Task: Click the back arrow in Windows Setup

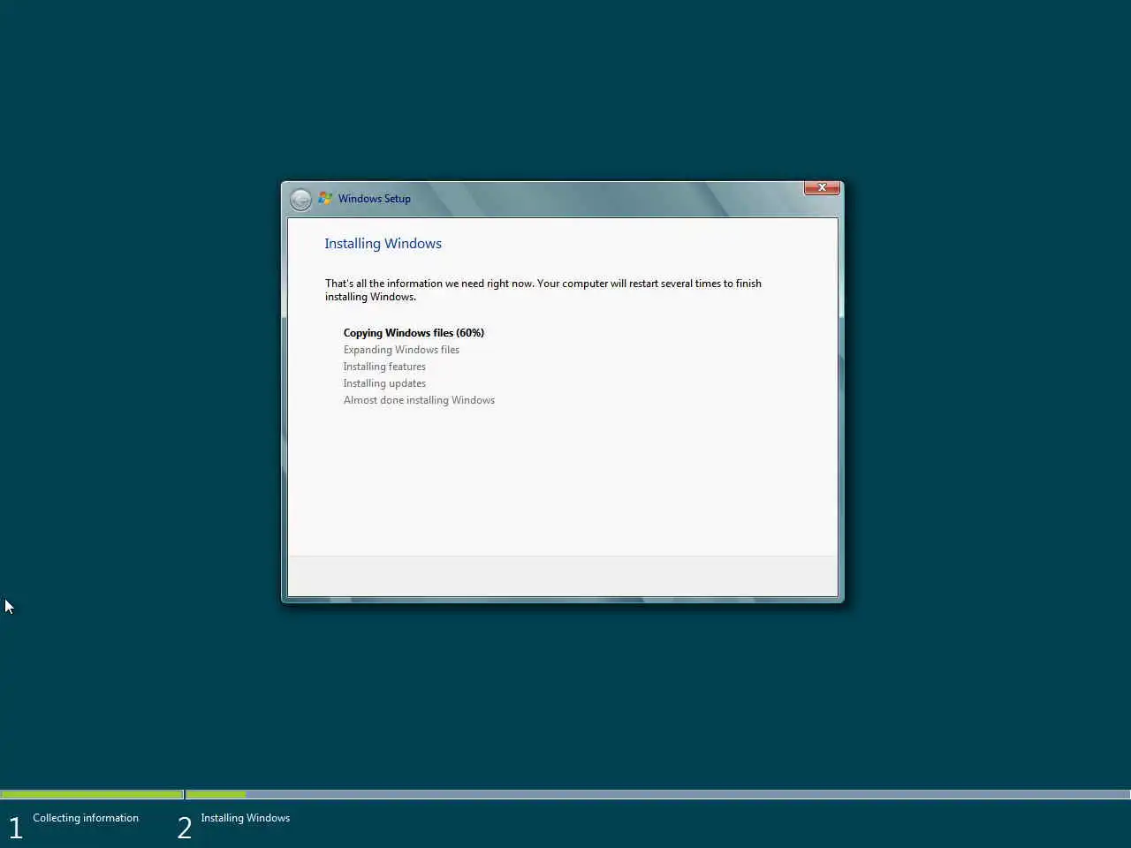Action: point(300,200)
